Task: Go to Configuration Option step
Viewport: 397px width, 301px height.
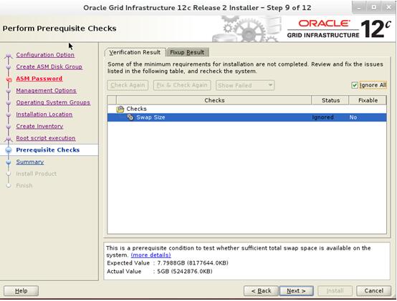Action: [x=45, y=55]
